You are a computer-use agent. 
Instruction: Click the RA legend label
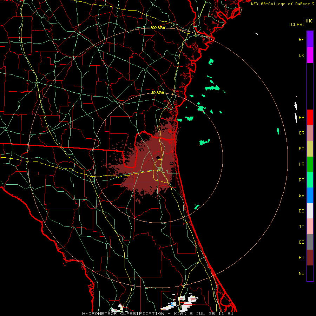[301, 180]
